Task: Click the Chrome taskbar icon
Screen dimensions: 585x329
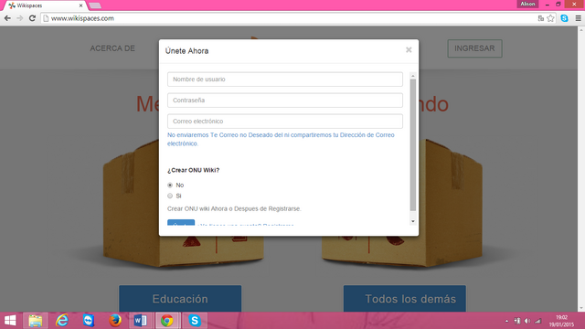Action: (167, 321)
